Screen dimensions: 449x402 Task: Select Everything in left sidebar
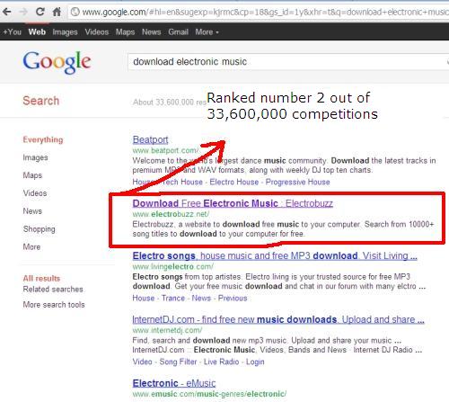(43, 139)
